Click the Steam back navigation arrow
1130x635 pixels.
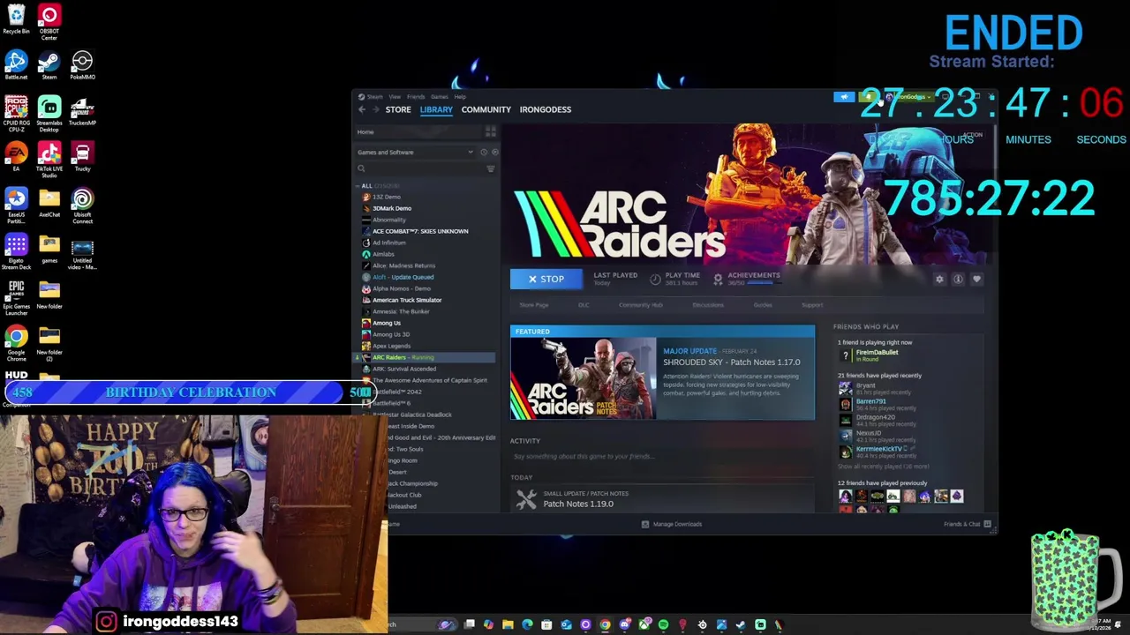click(x=362, y=109)
